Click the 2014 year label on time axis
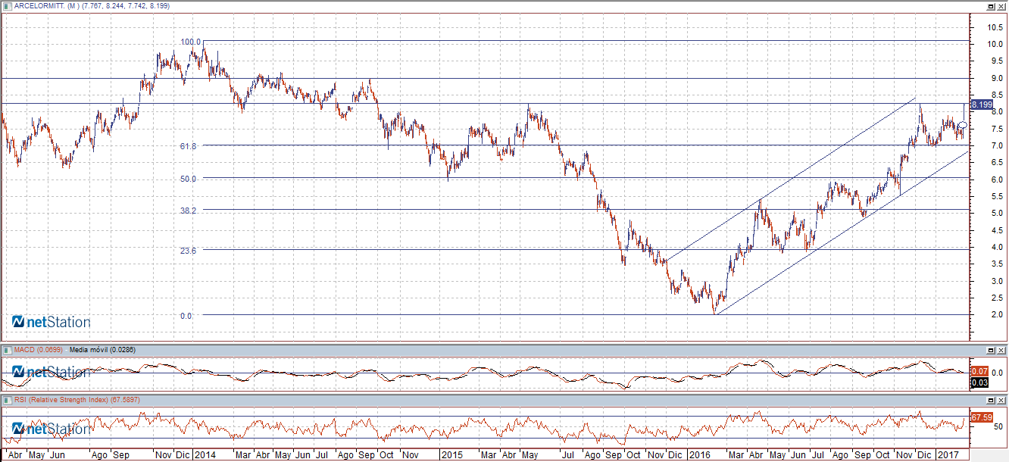 205,455
